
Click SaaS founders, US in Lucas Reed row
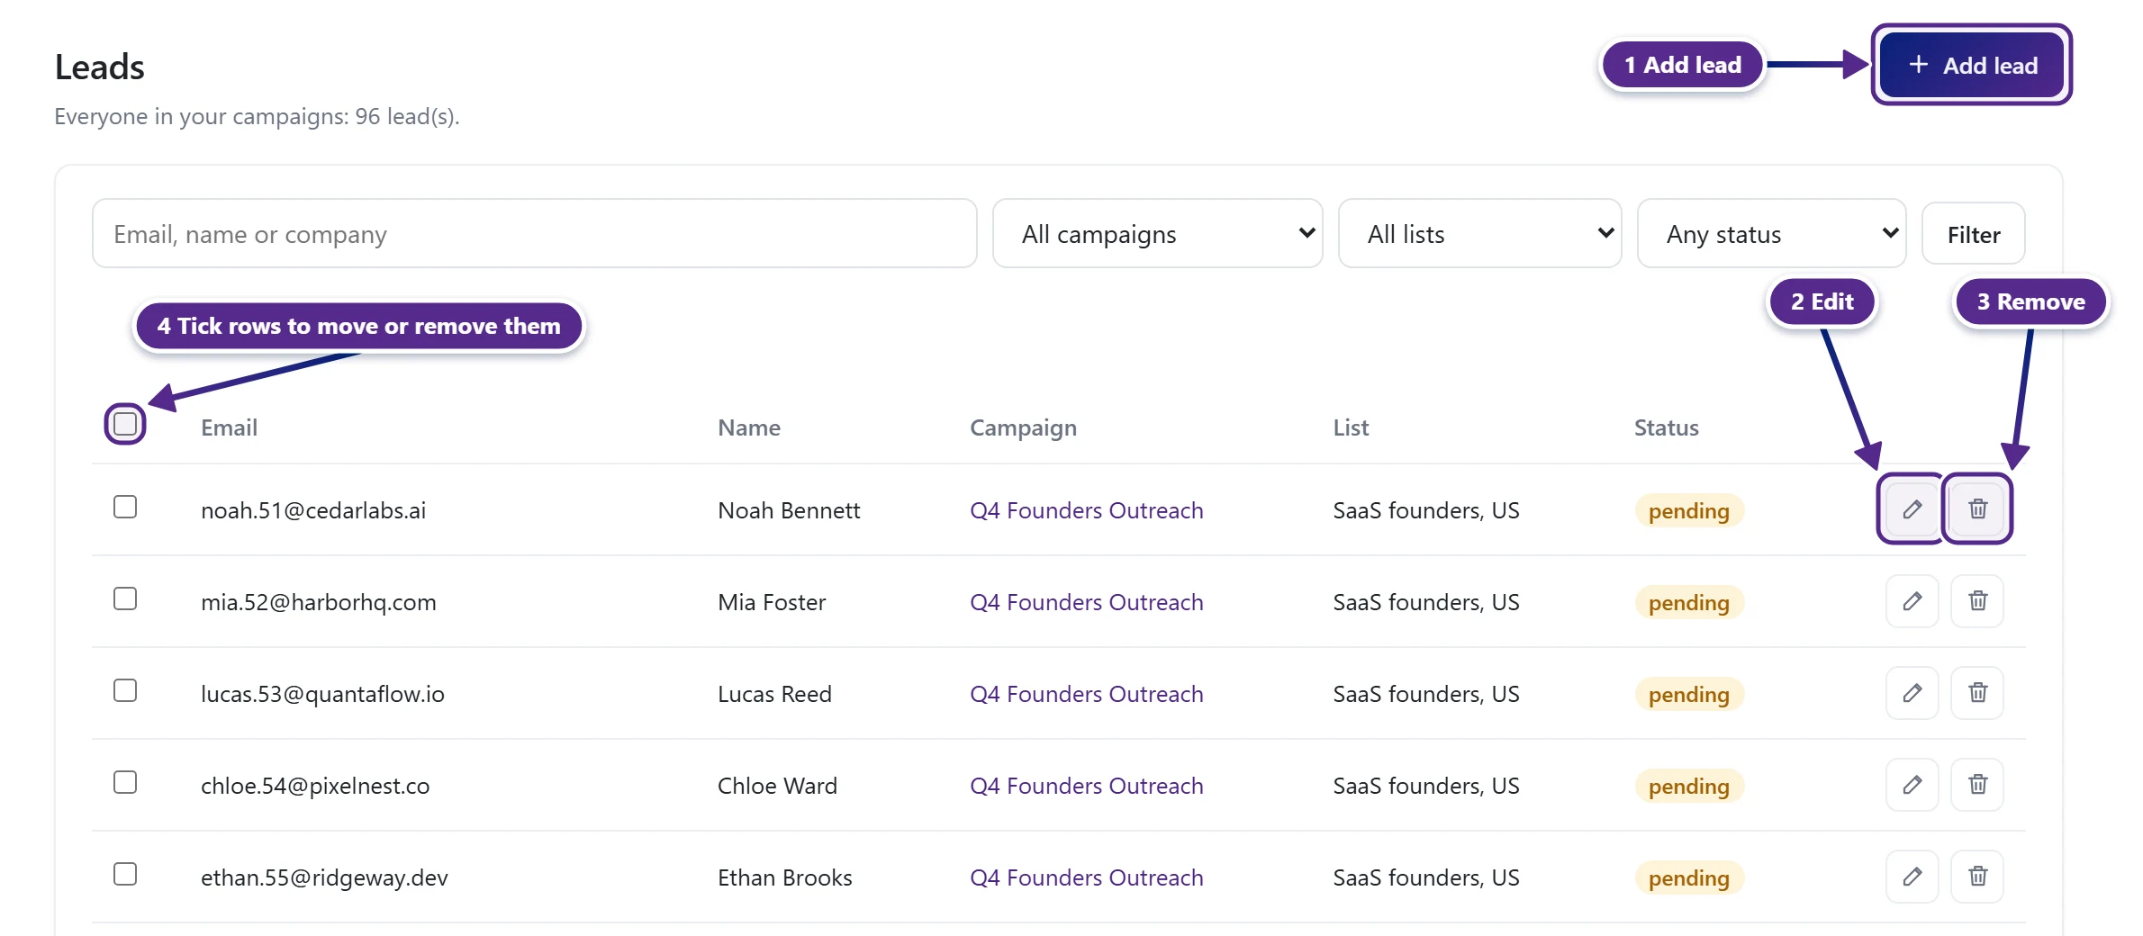1426,694
